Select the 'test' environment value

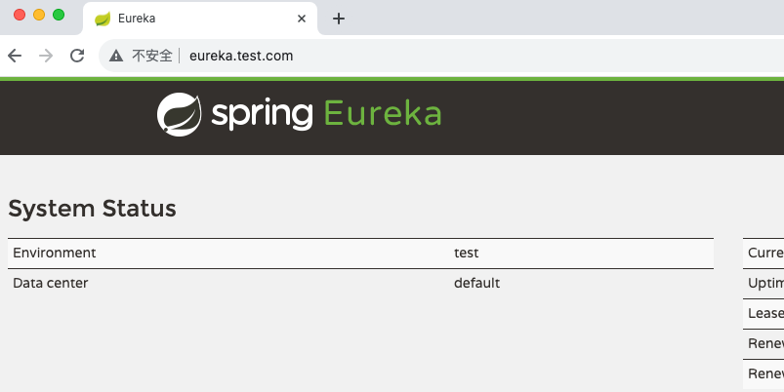point(467,253)
